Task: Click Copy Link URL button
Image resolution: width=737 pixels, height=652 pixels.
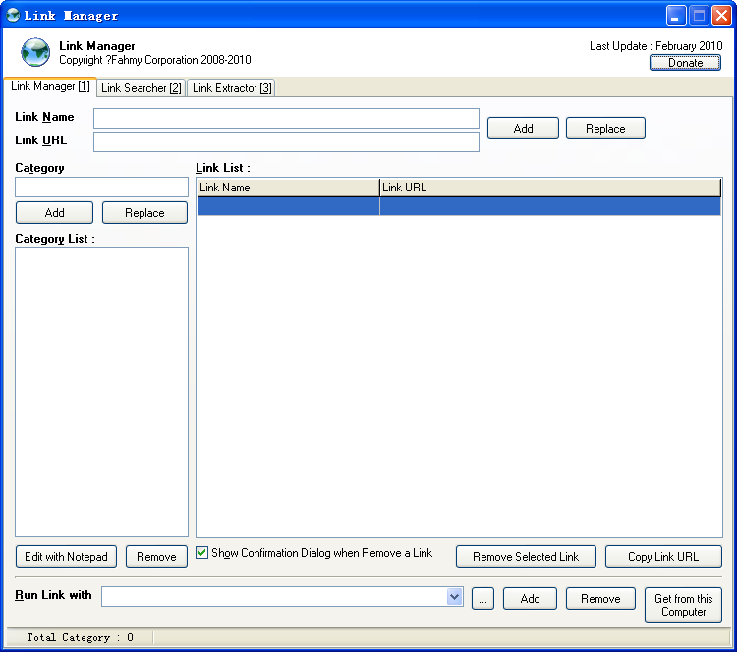Action: 663,557
